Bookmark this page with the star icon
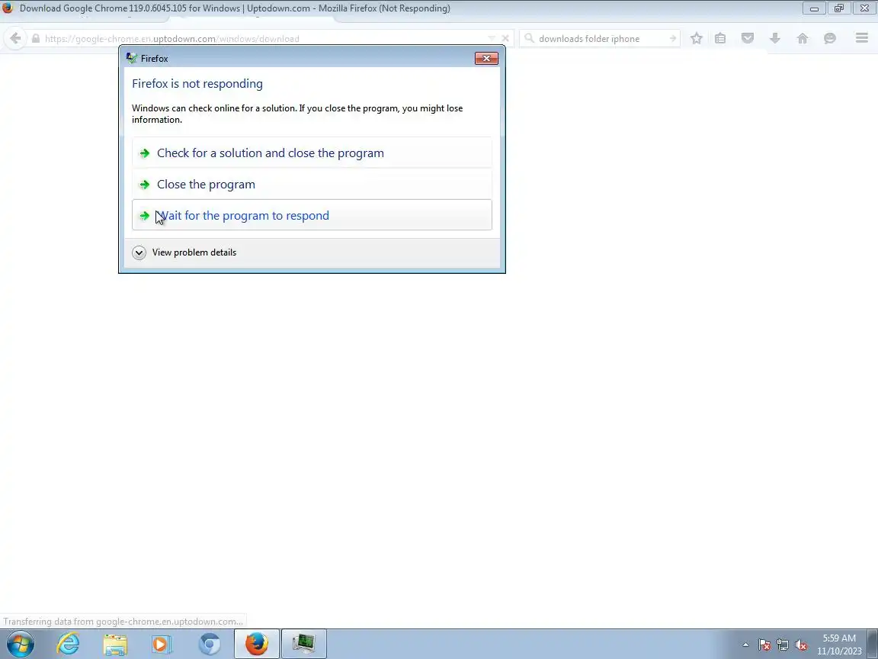This screenshot has width=878, height=659. click(x=696, y=38)
